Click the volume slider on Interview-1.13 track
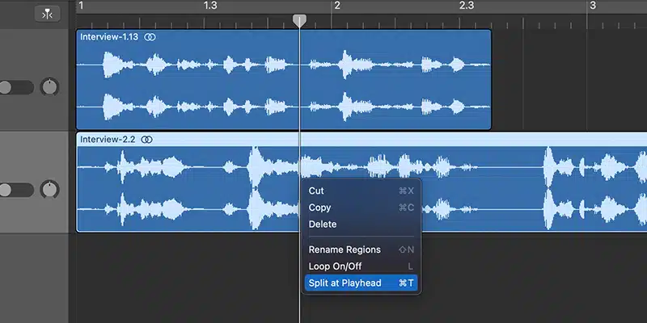647x323 pixels. click(x=16, y=87)
